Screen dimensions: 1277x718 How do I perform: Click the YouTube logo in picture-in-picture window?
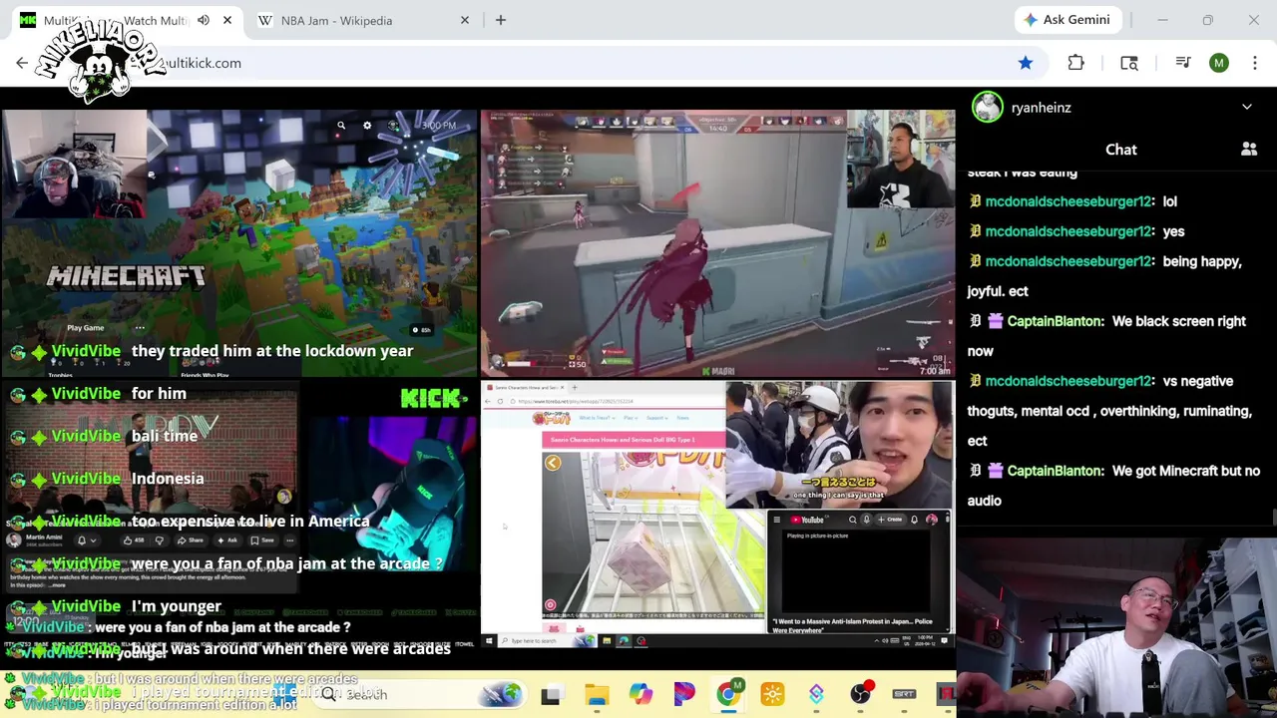pos(807,520)
